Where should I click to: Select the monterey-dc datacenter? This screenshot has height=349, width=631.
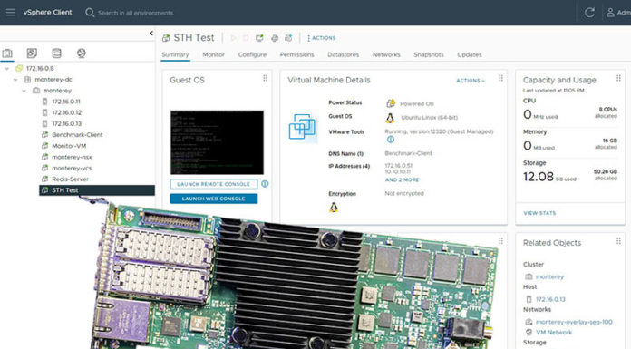click(x=53, y=80)
